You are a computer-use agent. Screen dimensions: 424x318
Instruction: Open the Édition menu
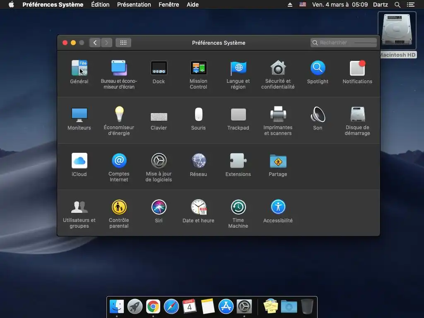click(100, 5)
